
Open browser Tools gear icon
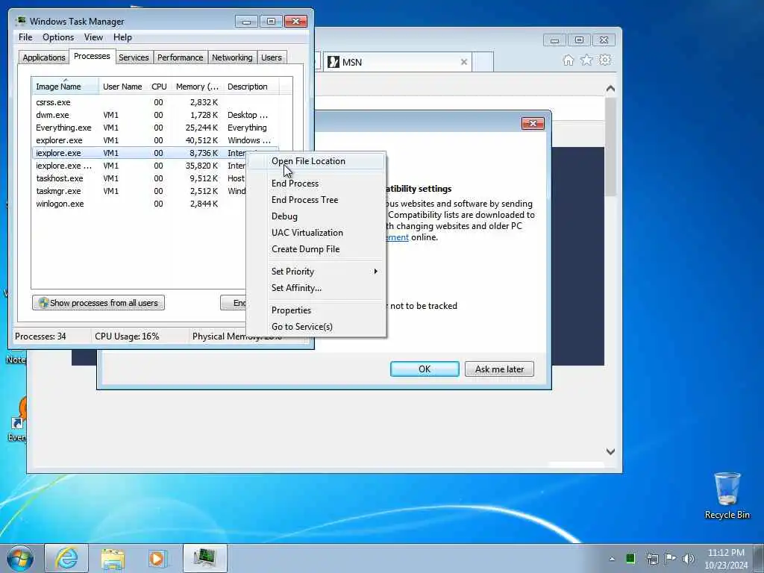pyautogui.click(x=605, y=60)
